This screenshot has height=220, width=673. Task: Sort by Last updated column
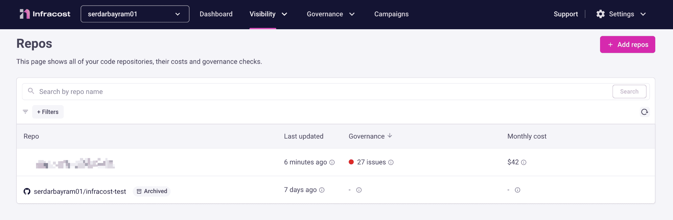click(x=304, y=136)
